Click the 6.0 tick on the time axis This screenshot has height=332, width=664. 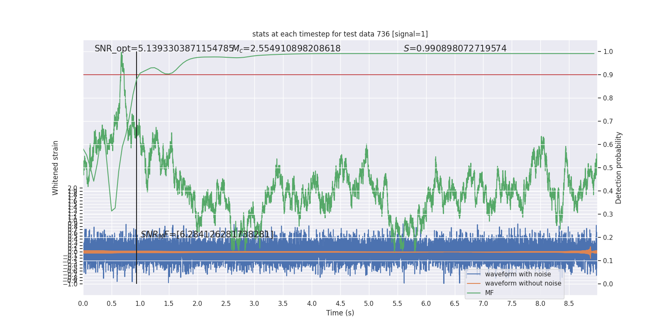426,304
